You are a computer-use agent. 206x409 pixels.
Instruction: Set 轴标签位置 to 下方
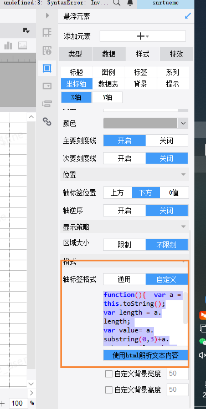pyautogui.click(x=146, y=193)
